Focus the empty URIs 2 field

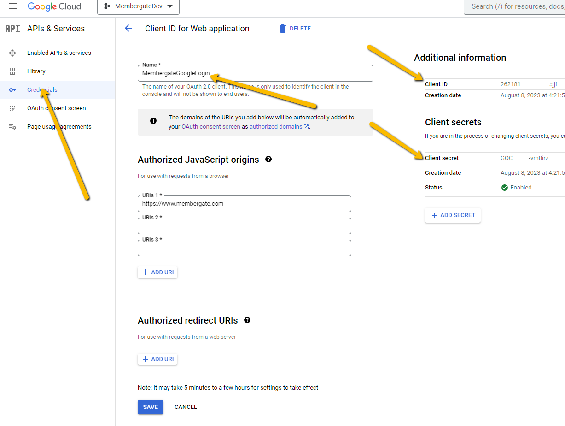point(244,226)
